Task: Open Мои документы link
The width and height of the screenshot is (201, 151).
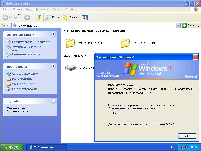Action: pyautogui.click(x=22, y=79)
